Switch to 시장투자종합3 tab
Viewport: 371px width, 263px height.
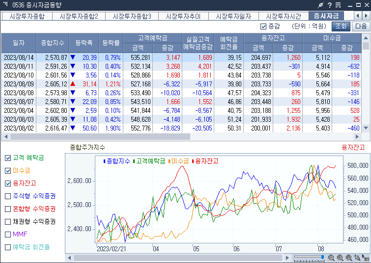click(x=132, y=16)
